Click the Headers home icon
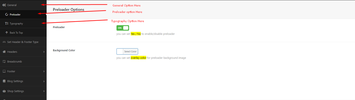The width and height of the screenshot is (355, 100). [4, 52]
